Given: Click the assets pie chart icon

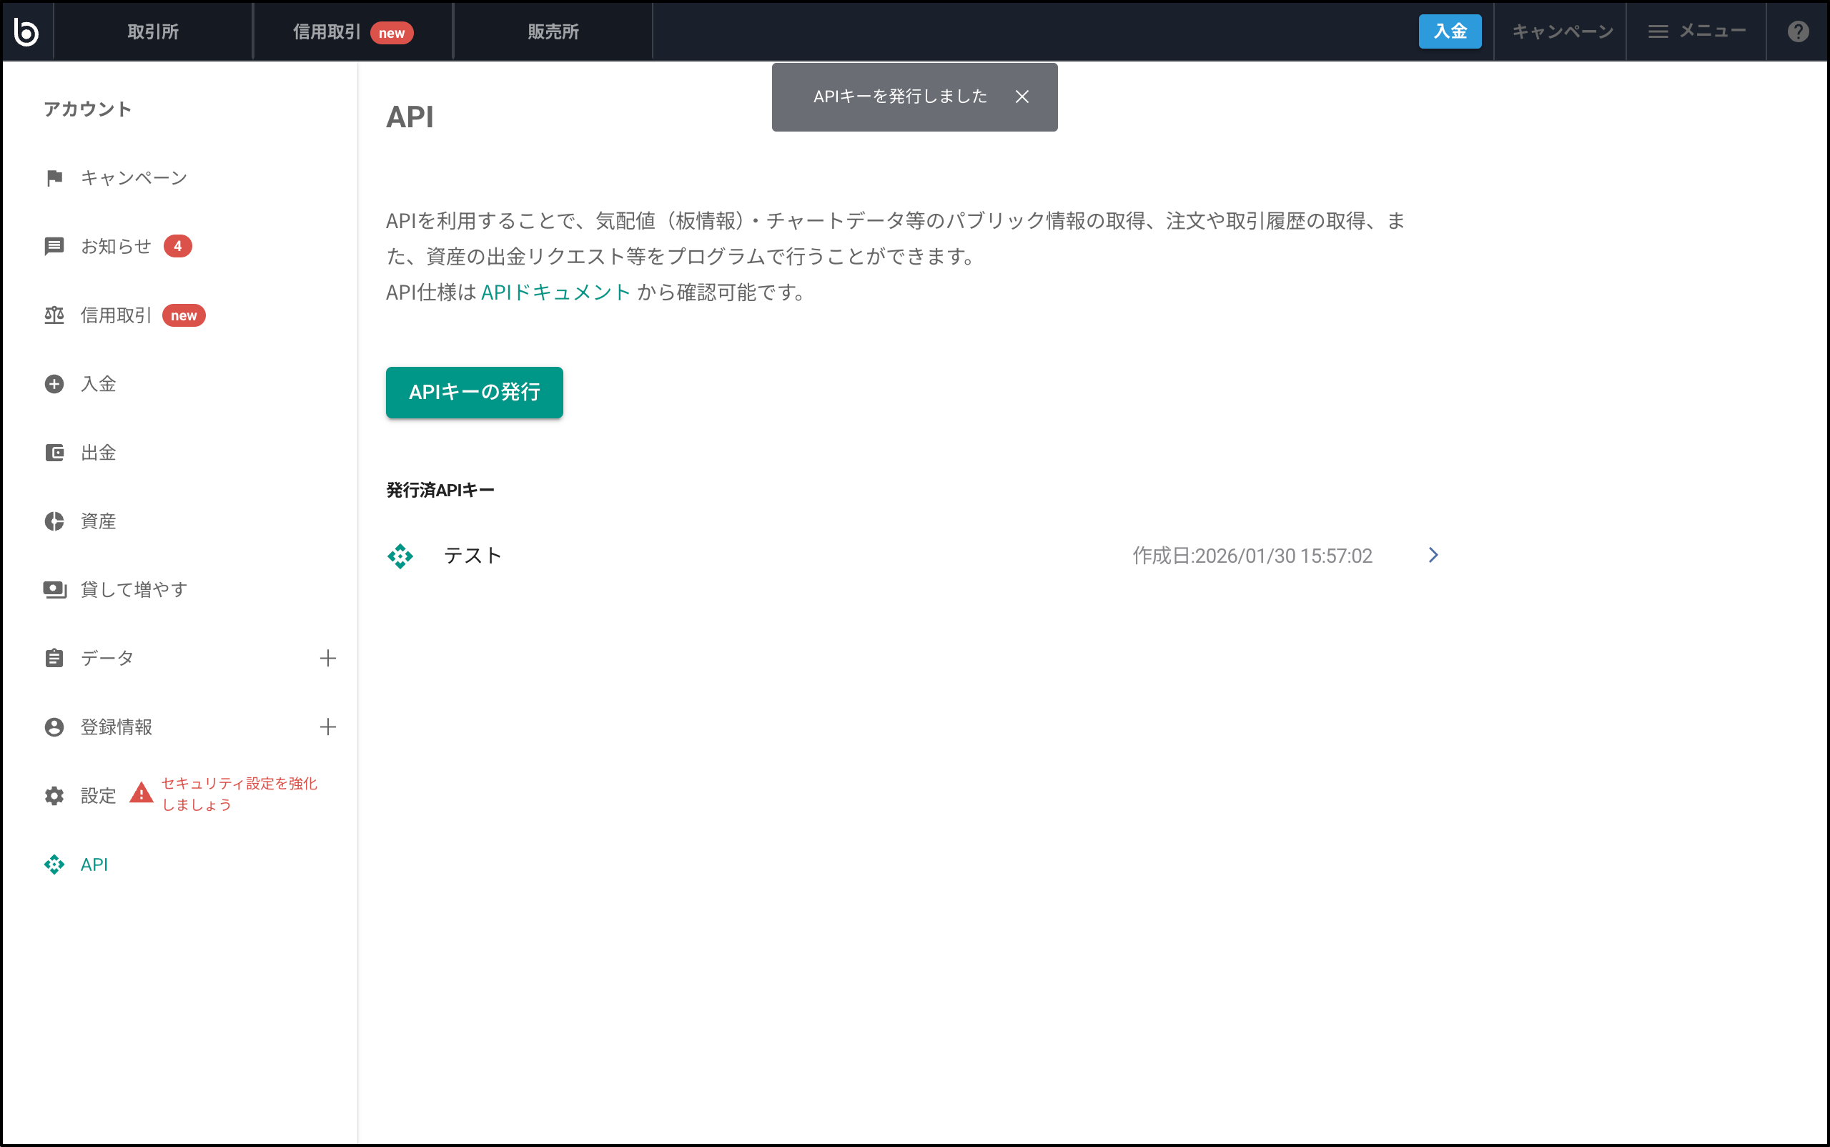Looking at the screenshot, I should [x=54, y=521].
